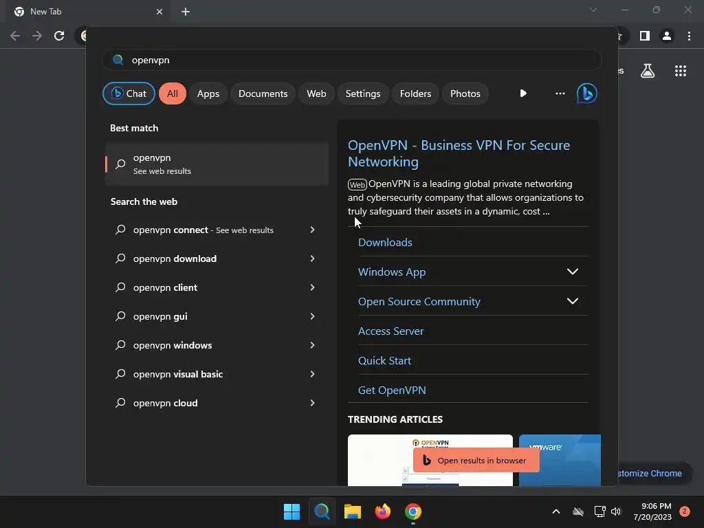The height and width of the screenshot is (528, 704).
Task: Expand the openvpn client suggestion arrow
Action: tap(312, 287)
